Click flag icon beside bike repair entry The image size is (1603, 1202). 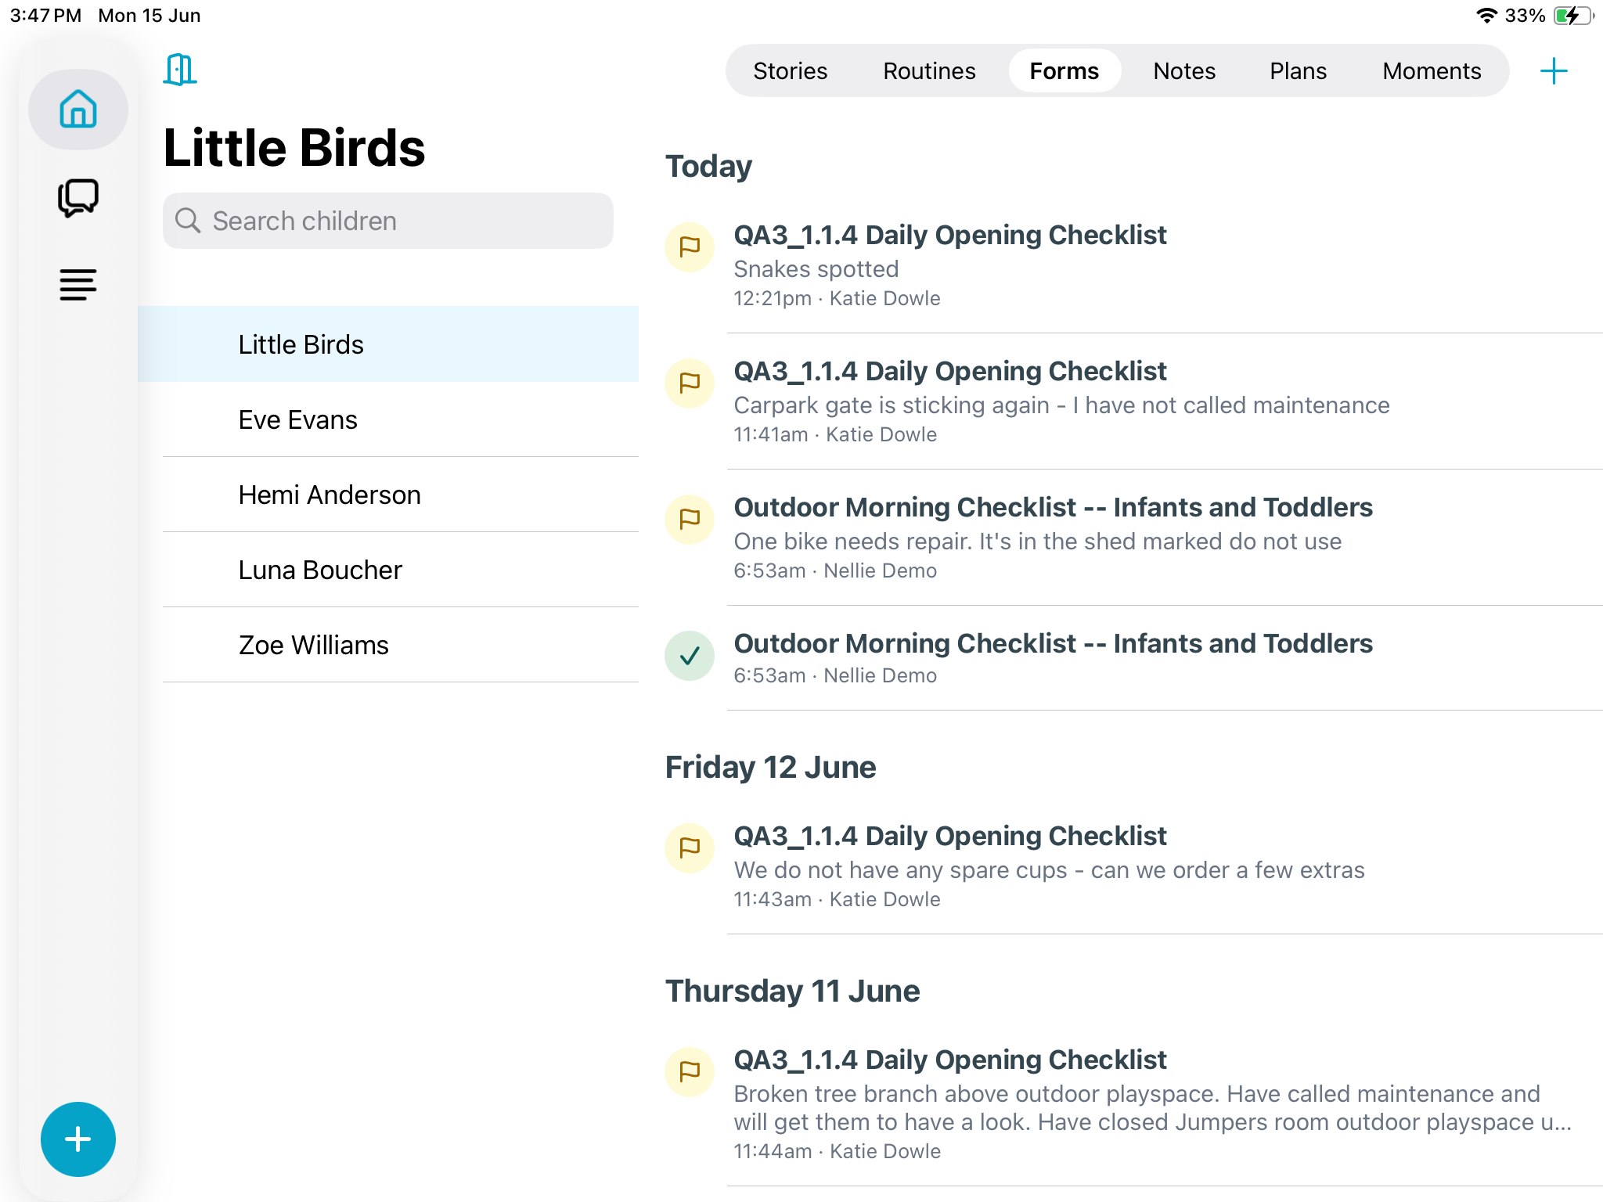pos(690,520)
